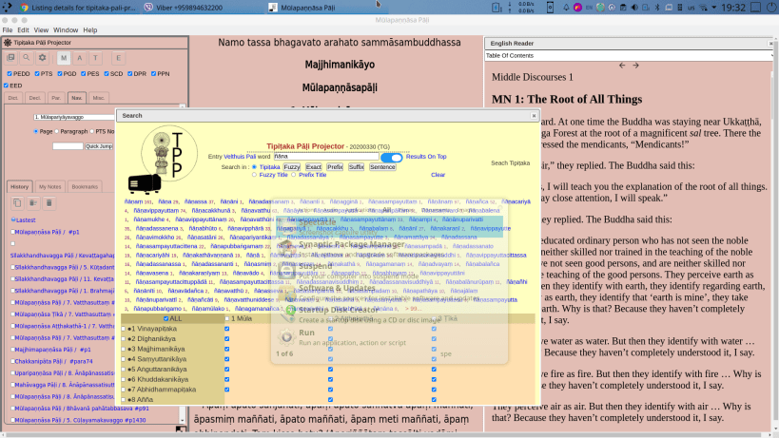
Task: Close the Search dialog
Action: coord(534,116)
